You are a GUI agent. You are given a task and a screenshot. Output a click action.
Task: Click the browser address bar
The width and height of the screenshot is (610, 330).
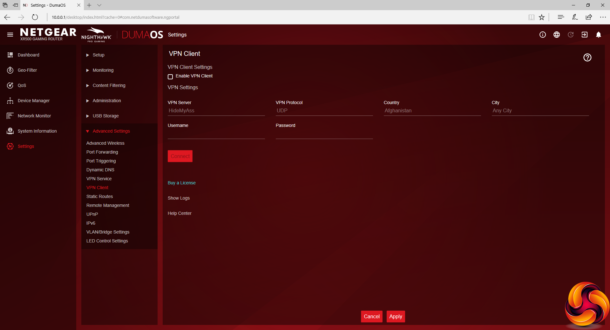pyautogui.click(x=286, y=17)
